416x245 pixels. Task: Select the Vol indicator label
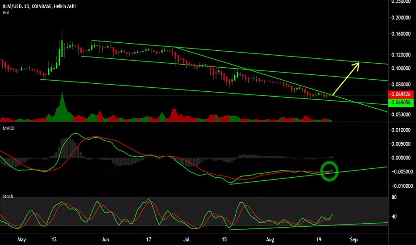pyautogui.click(x=5, y=12)
